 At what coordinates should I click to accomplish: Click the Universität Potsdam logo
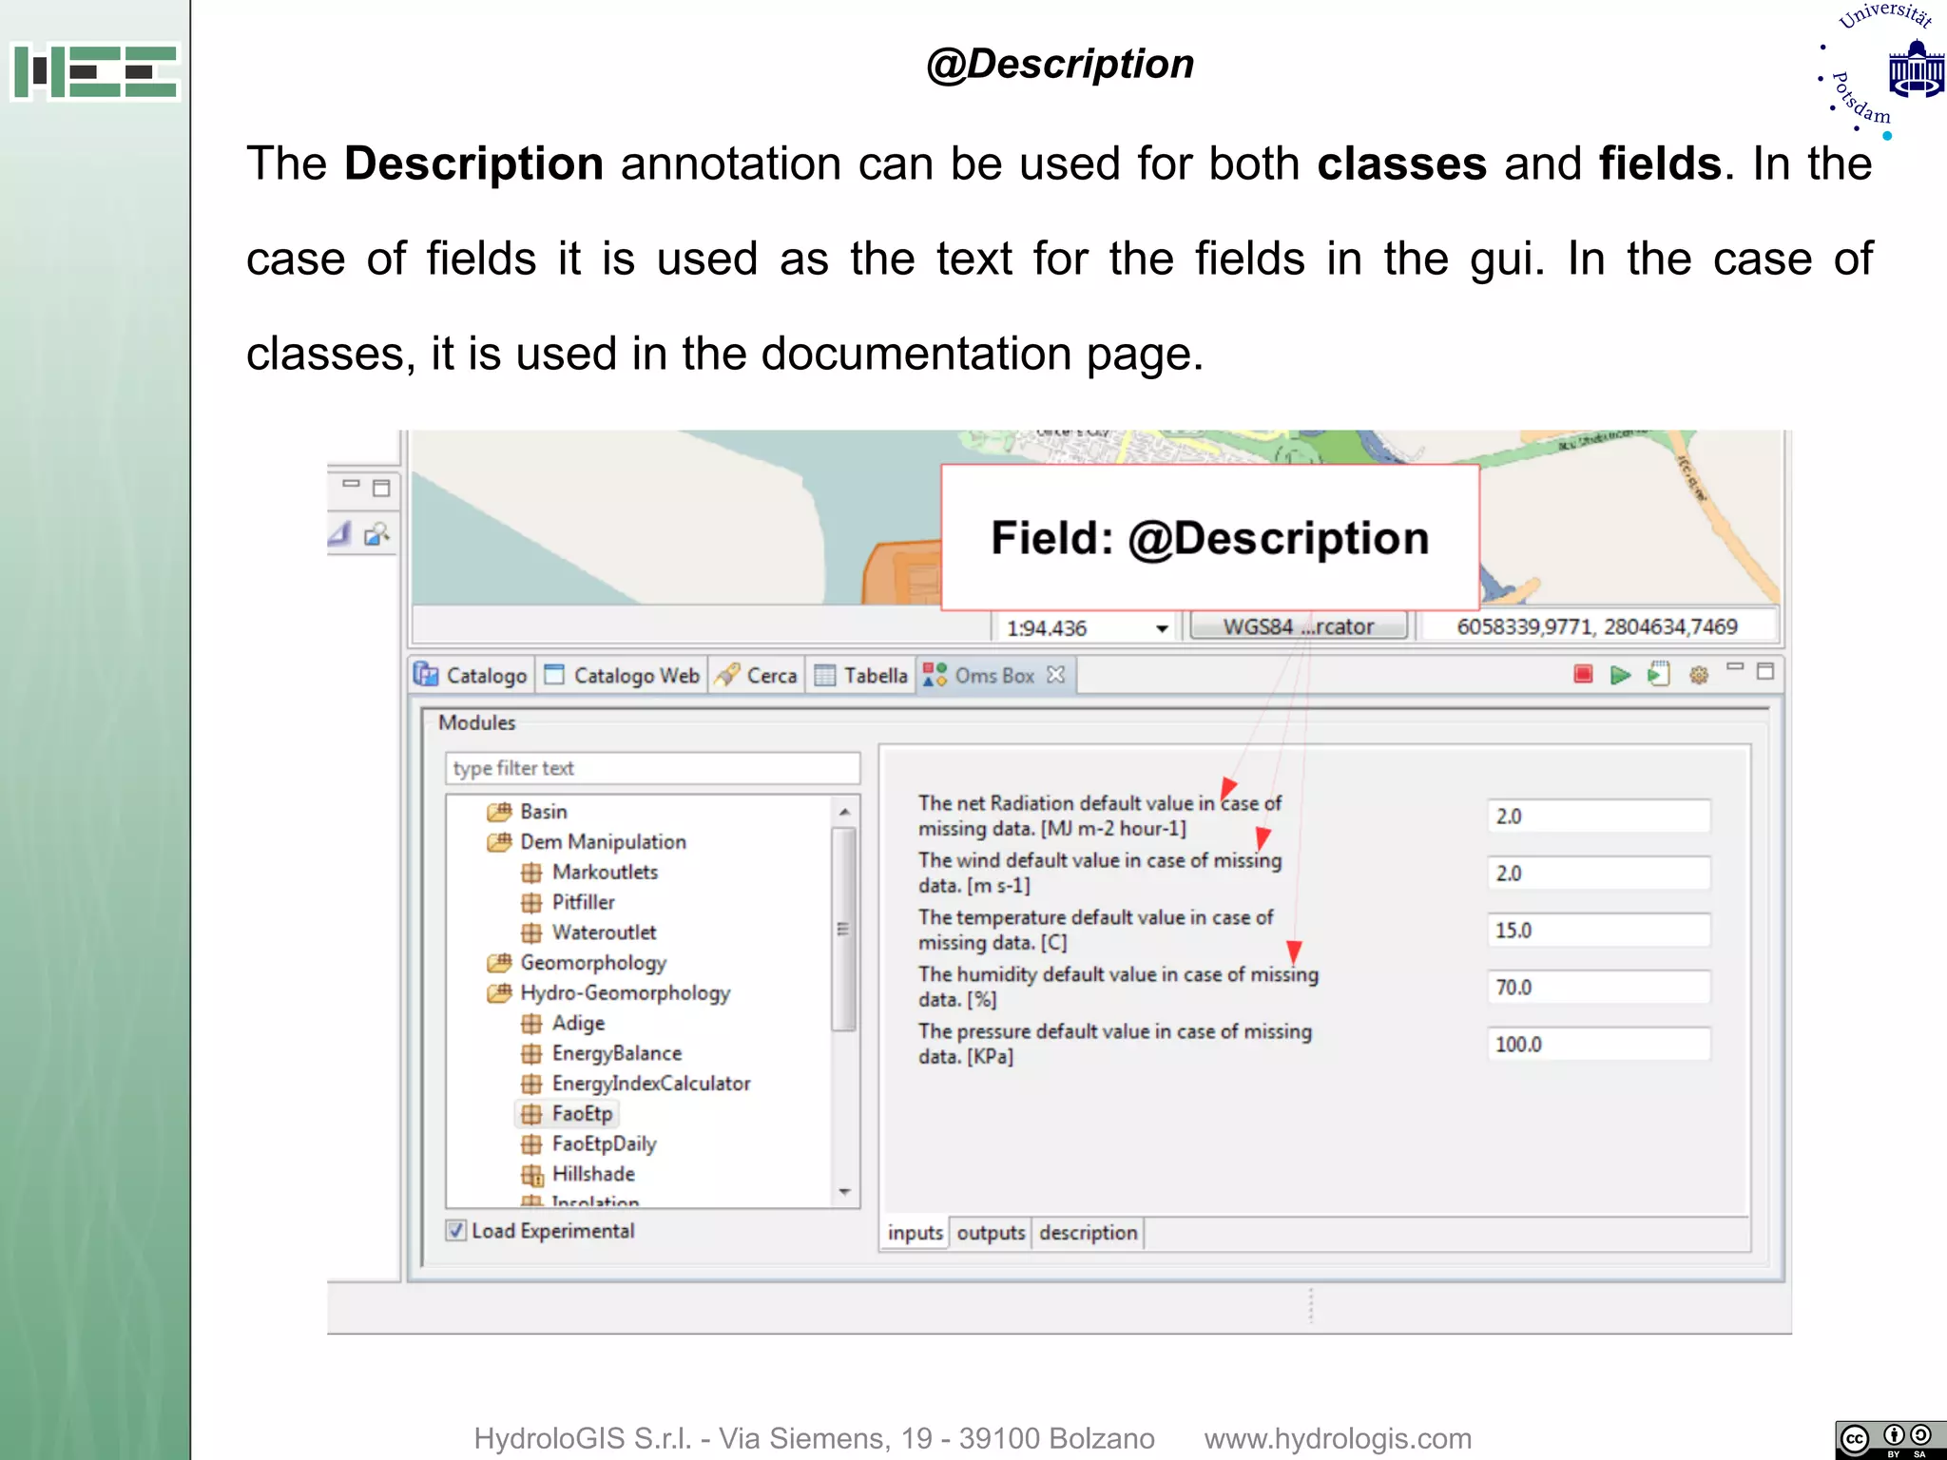click(1882, 71)
